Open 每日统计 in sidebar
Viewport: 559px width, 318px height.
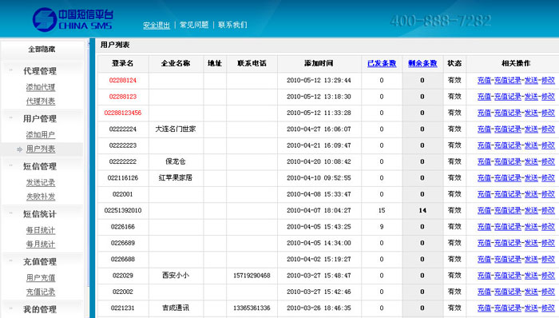click(x=41, y=230)
